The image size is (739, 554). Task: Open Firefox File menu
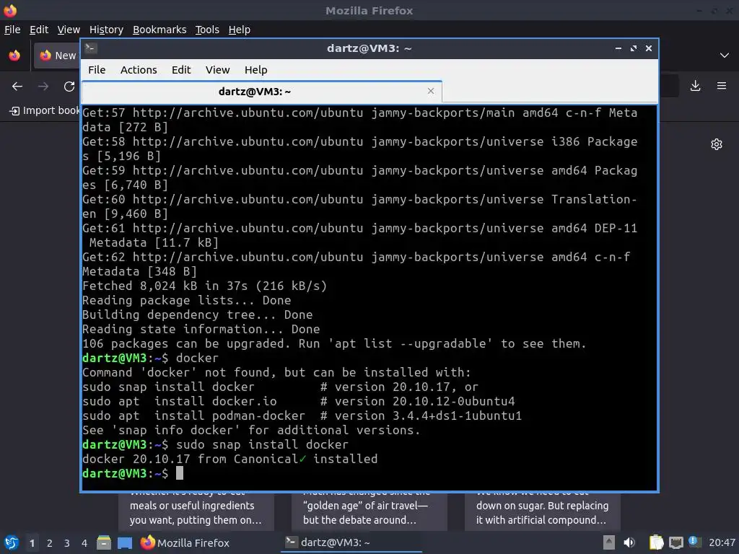pyautogui.click(x=12, y=30)
